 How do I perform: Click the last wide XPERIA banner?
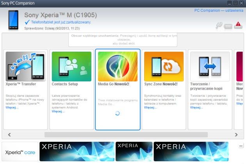191,151
